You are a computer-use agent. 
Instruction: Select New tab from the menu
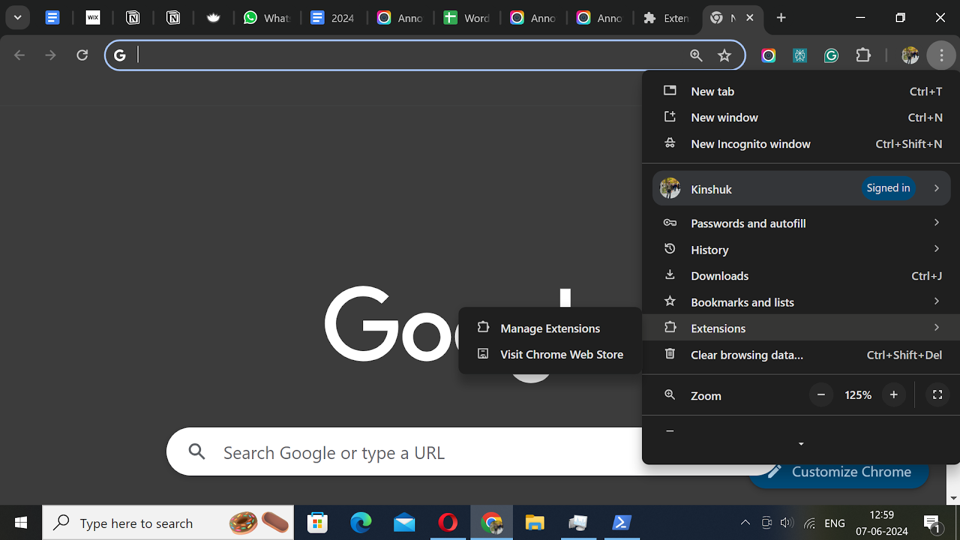pyautogui.click(x=801, y=91)
